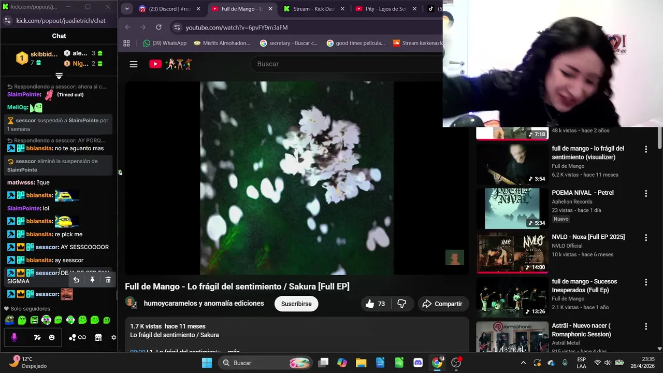Reload the YouTube page

pos(158,27)
